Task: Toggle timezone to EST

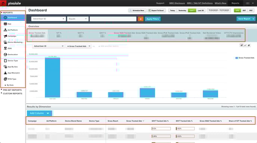Action: [244, 10]
